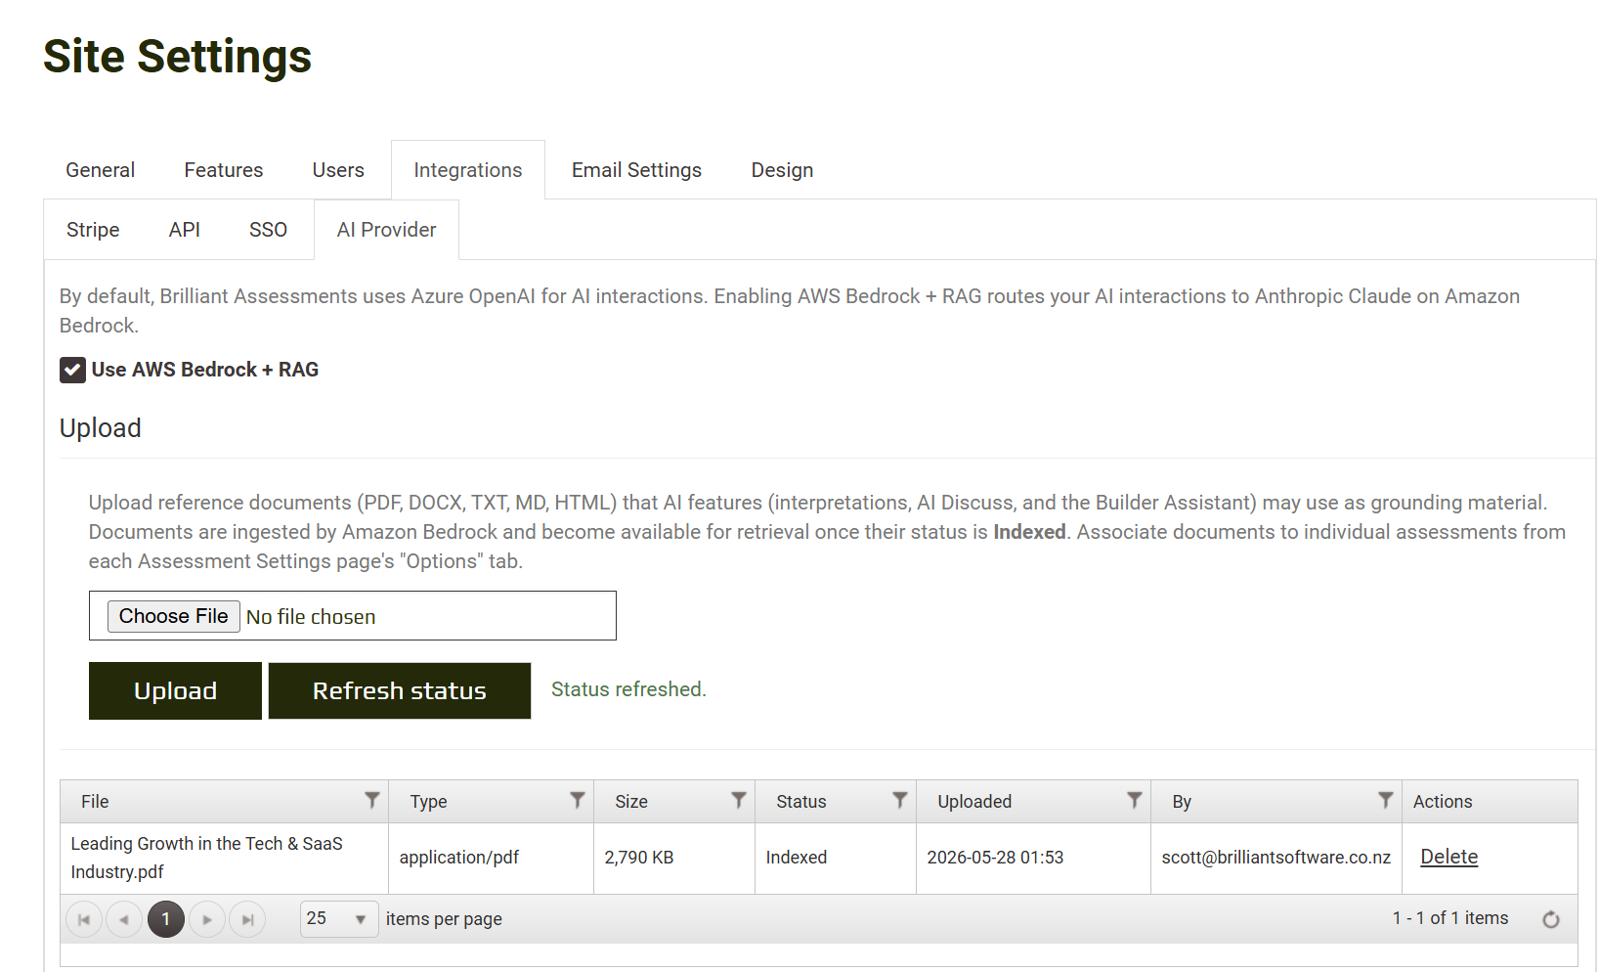Uncheck Use AWS Bedrock + RAG

point(72,370)
